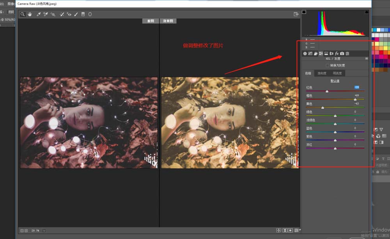
Task: Select the Targeted Adjustment tool
Action: 53,14
